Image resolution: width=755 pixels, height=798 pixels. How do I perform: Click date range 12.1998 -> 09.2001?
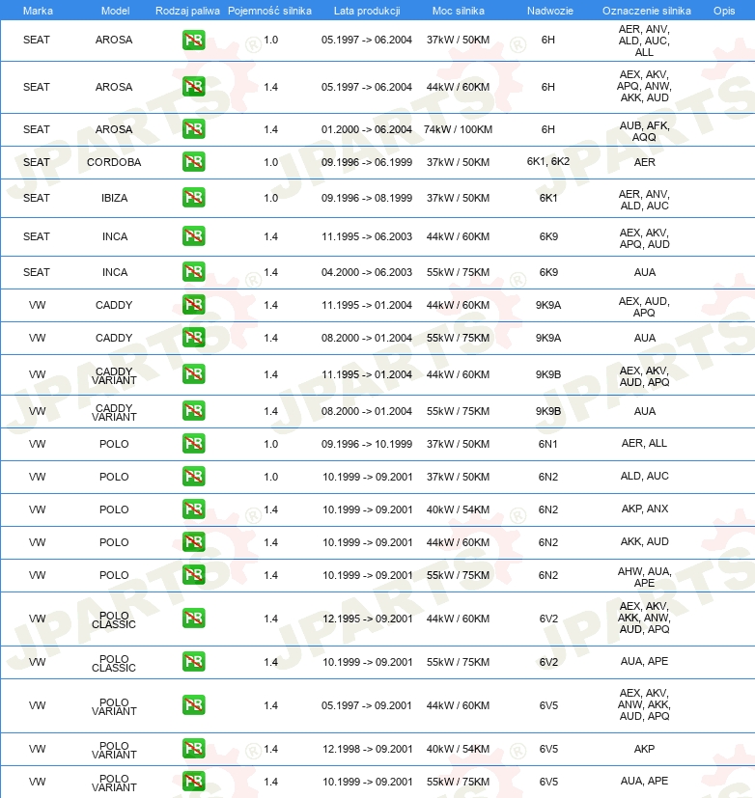pos(367,749)
